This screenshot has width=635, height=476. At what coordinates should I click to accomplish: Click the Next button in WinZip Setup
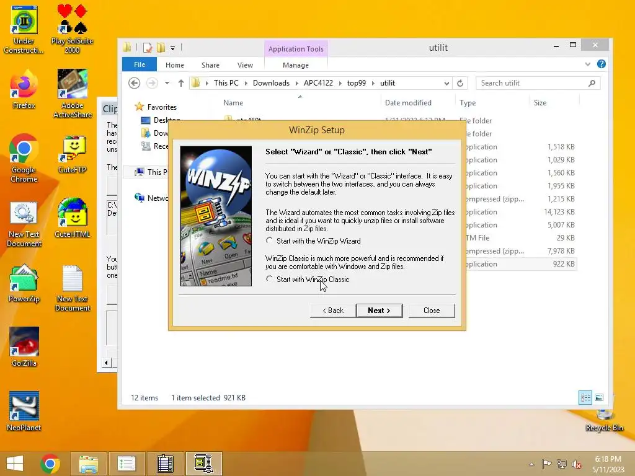click(379, 311)
